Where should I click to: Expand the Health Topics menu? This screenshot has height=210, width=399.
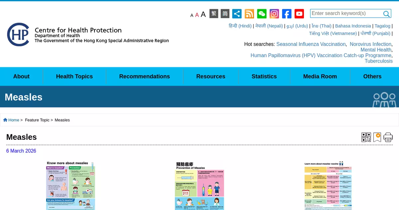[74, 77]
